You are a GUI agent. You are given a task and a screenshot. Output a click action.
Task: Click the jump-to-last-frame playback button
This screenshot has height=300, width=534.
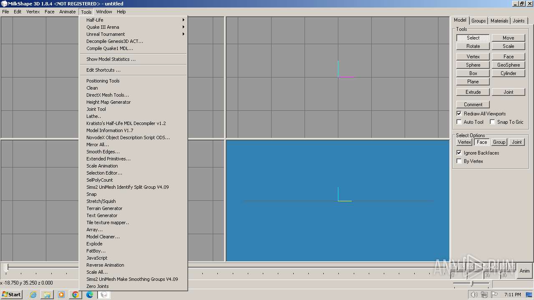pyautogui.click(x=512, y=267)
